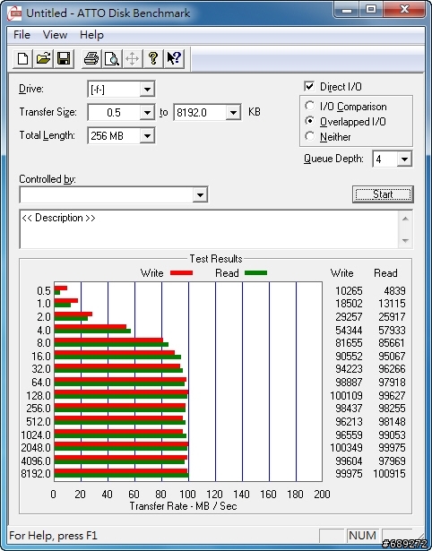Click read value 100915 for 8192.0
The image size is (432, 551).
(390, 473)
